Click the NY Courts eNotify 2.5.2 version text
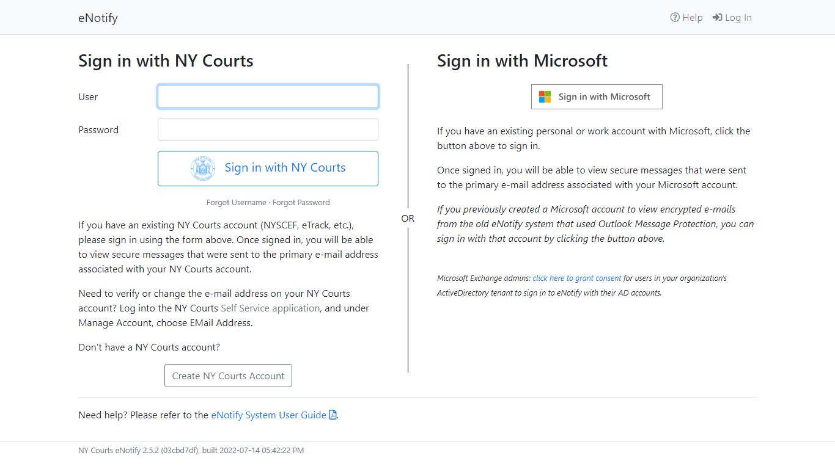Image resolution: width=835 pixels, height=469 pixels. pos(191,450)
